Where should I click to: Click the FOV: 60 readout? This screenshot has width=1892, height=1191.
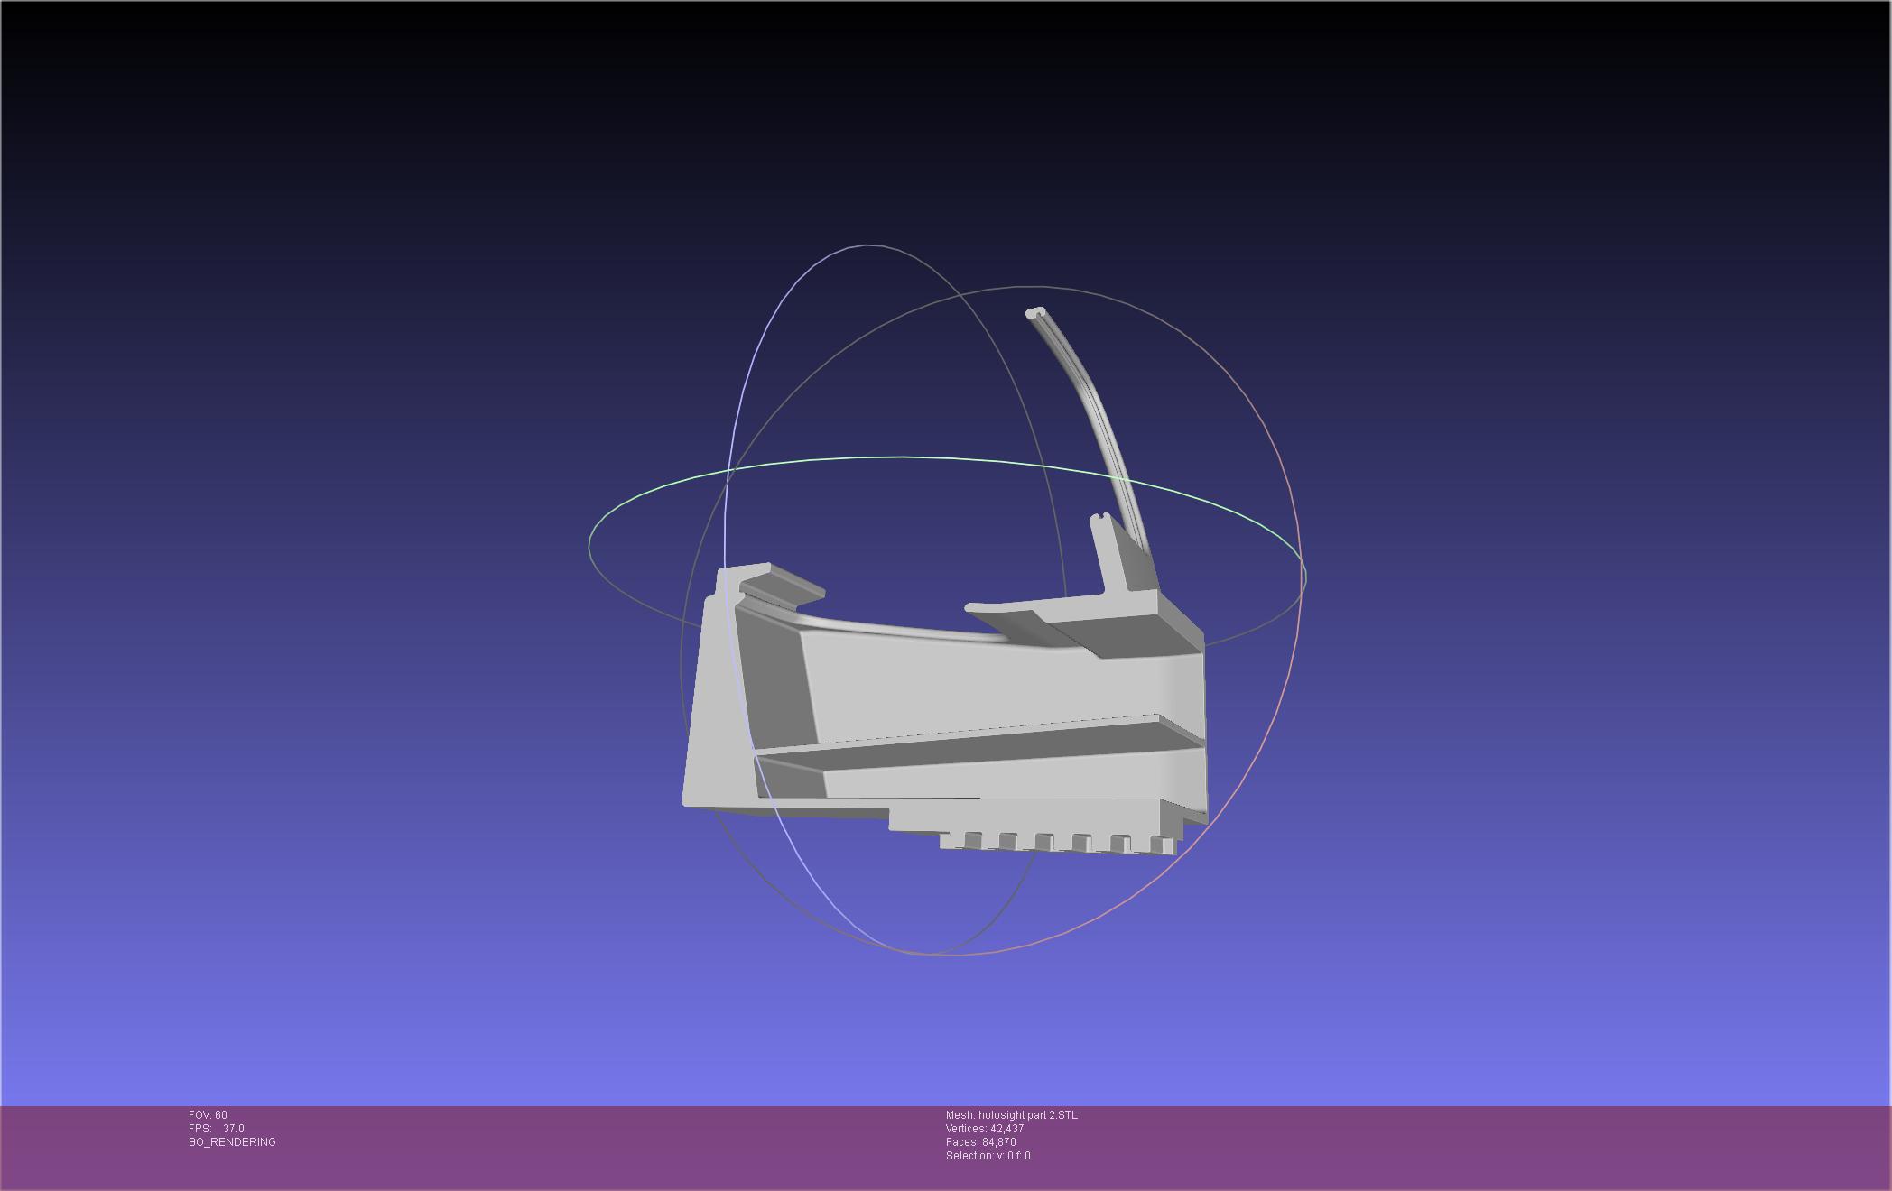click(208, 1115)
